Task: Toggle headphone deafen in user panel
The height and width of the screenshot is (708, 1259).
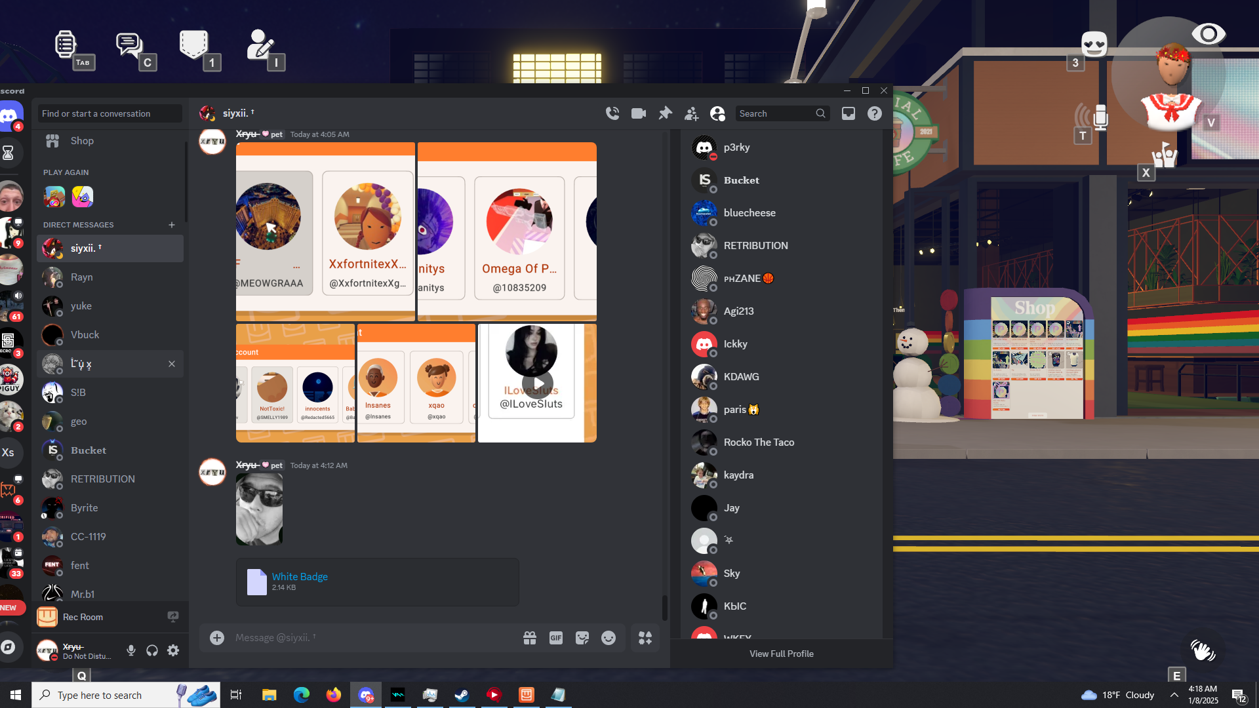Action: tap(152, 650)
